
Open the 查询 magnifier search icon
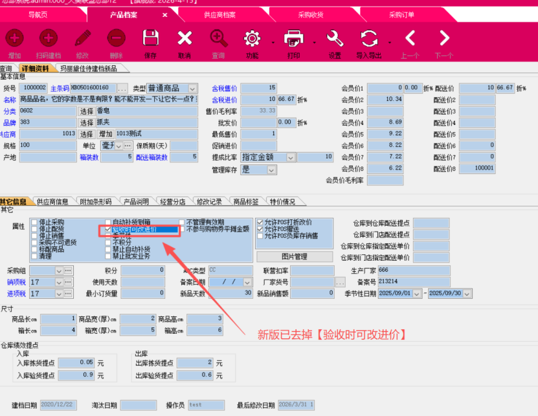219,38
